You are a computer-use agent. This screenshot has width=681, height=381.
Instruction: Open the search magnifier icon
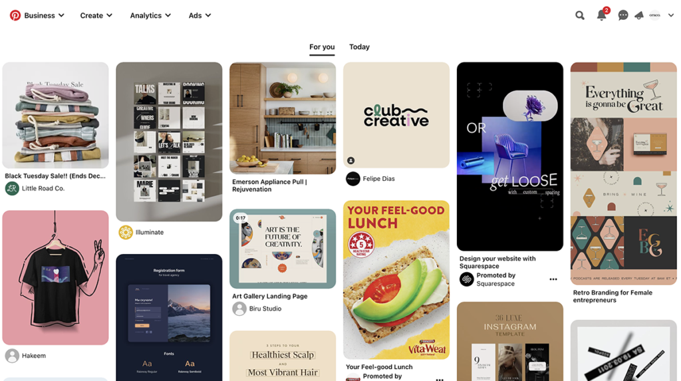tap(580, 16)
